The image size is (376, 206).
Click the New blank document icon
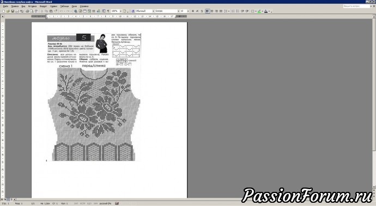[x=3, y=11]
